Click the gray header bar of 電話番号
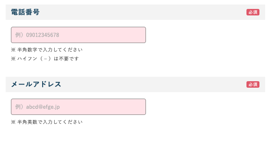 coord(135,12)
